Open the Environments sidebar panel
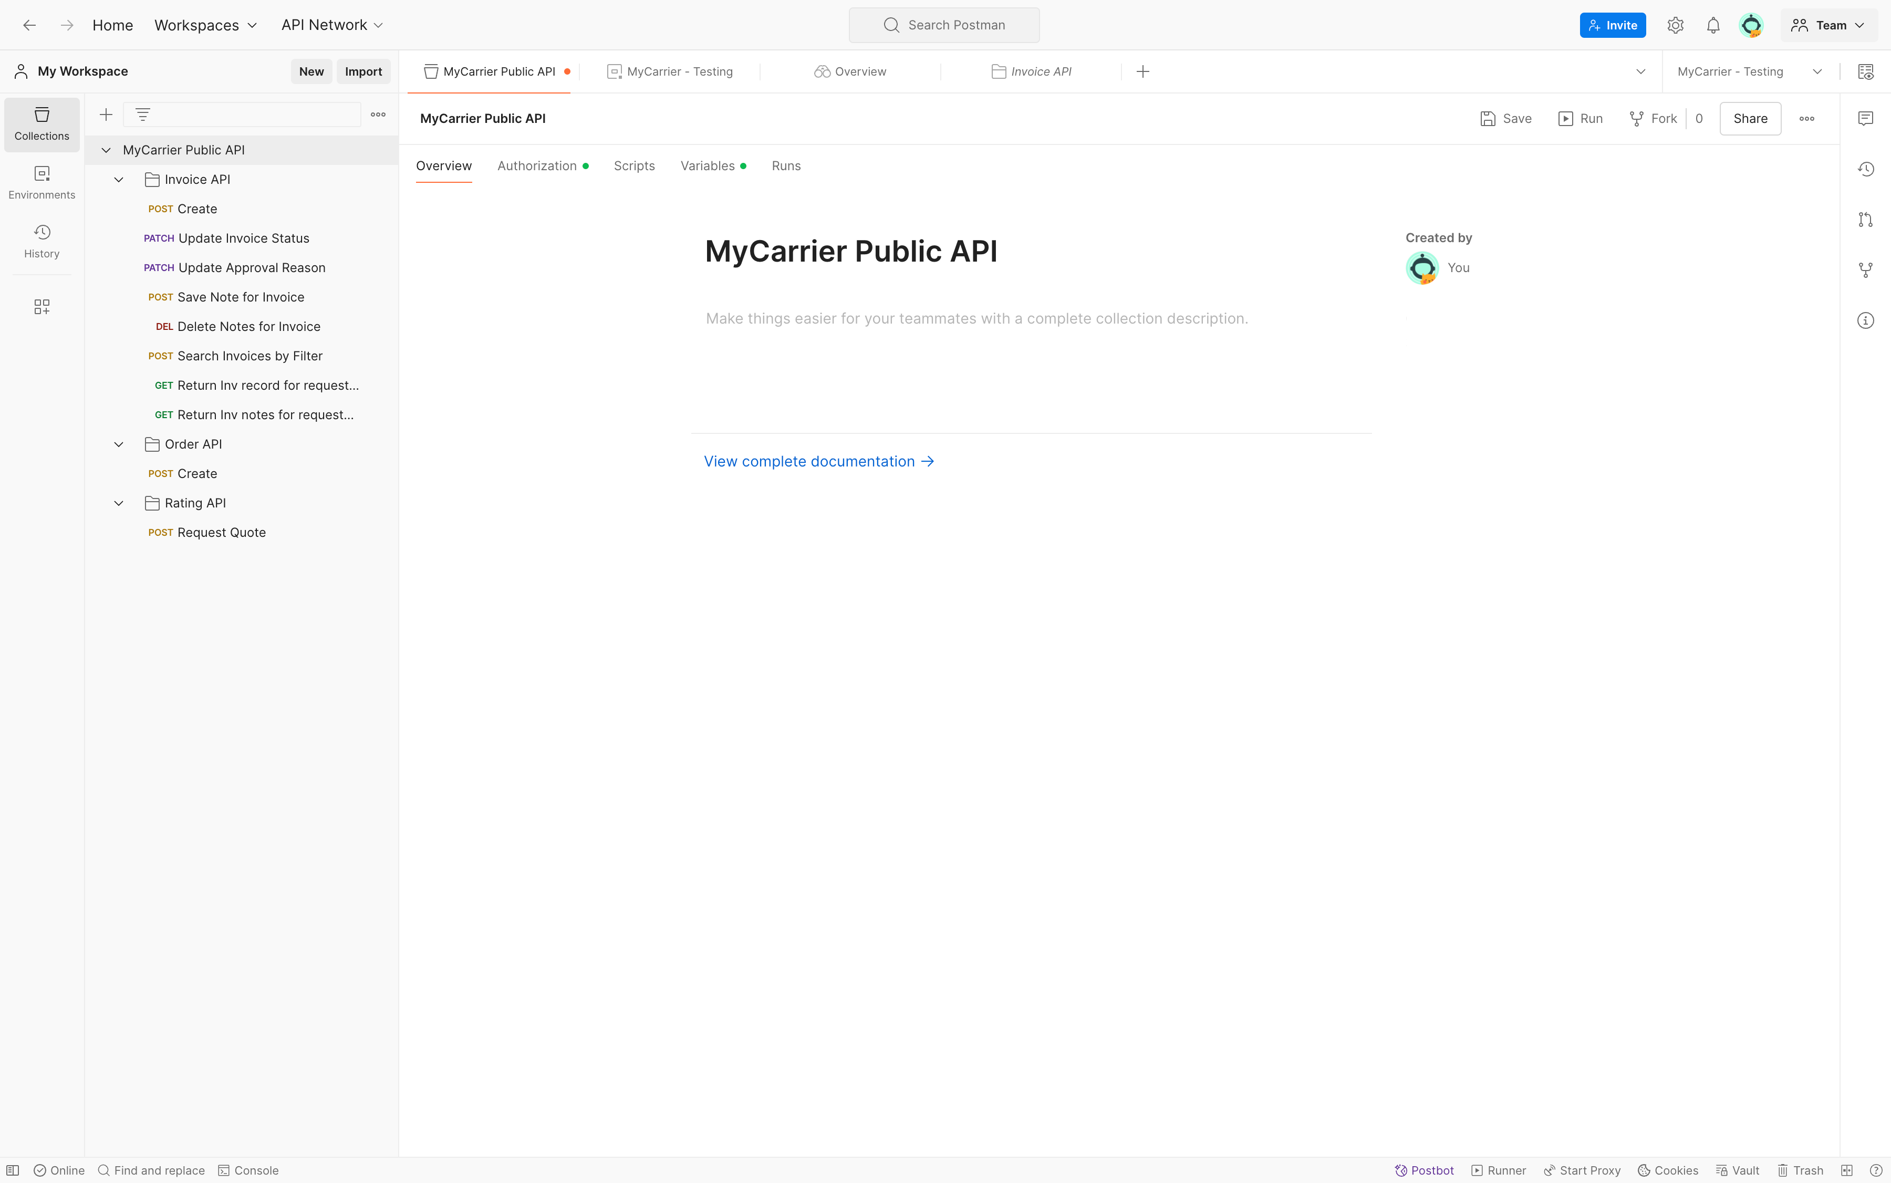Screen dimensions: 1891x1183 coord(41,182)
